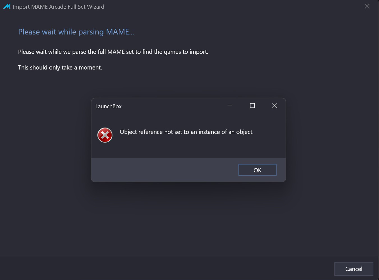Click the red error X icon
The height and width of the screenshot is (280, 379).
tap(105, 135)
